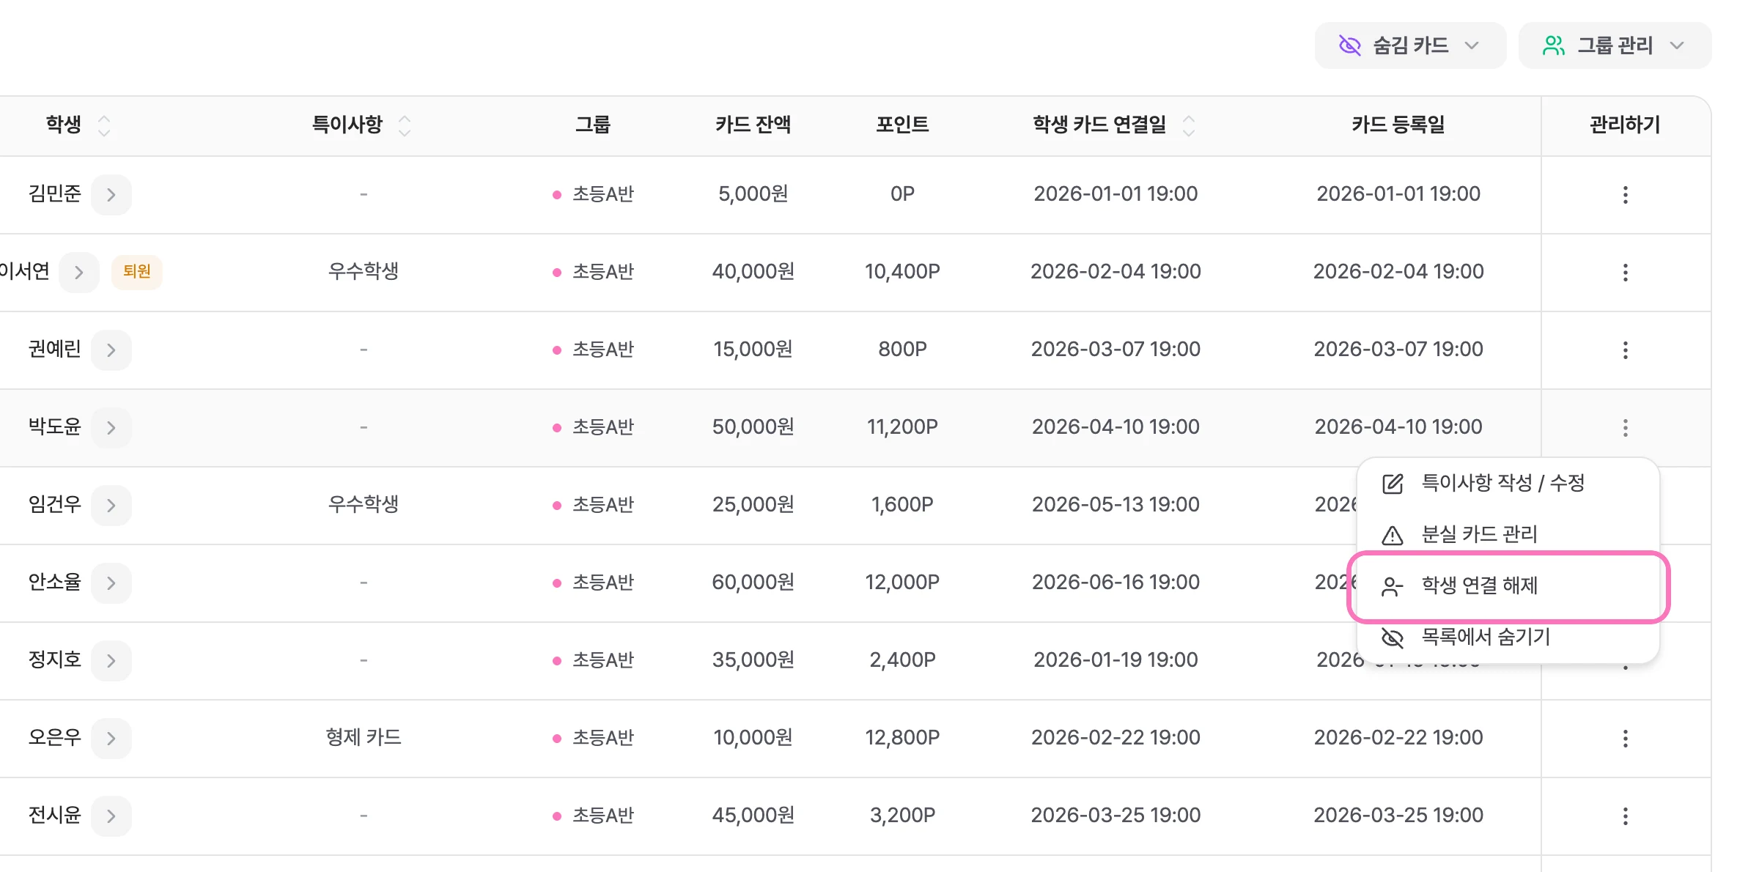
Task: Open the 숨김 카드 dropdown
Action: click(1409, 45)
